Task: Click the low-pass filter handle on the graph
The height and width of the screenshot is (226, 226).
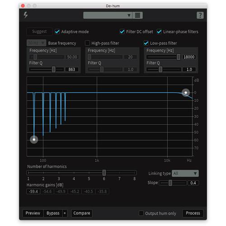Action: [x=186, y=93]
